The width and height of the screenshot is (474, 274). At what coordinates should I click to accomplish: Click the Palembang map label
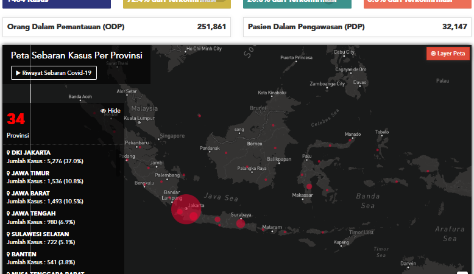click(x=167, y=175)
